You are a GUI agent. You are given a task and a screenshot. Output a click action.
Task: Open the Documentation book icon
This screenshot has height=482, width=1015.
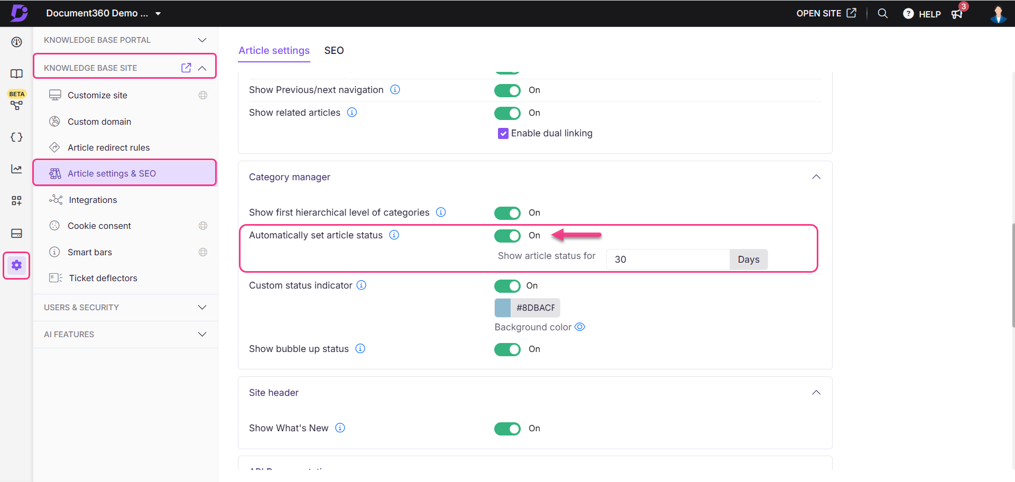[17, 73]
